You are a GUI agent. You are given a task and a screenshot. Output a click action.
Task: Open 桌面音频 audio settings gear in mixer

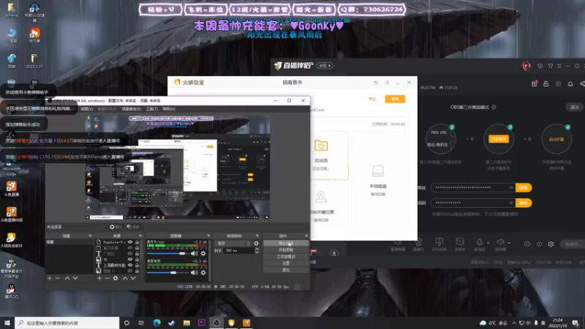[203, 273]
